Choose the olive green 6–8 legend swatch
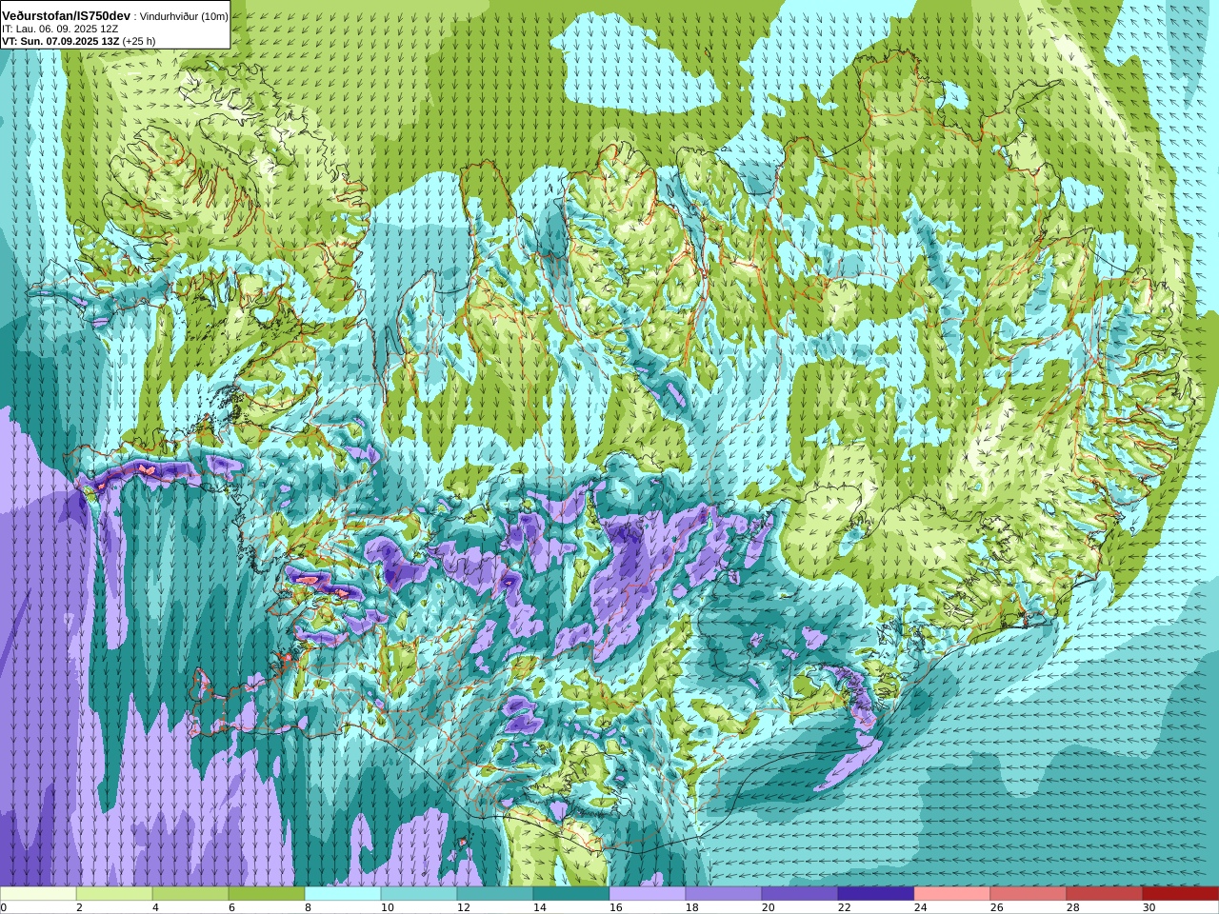This screenshot has height=914, width=1219. [x=267, y=894]
